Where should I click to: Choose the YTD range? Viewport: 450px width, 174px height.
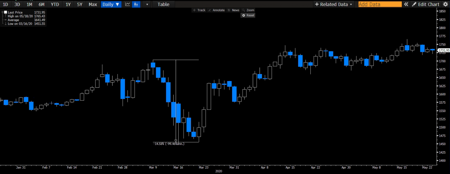[x=55, y=4]
